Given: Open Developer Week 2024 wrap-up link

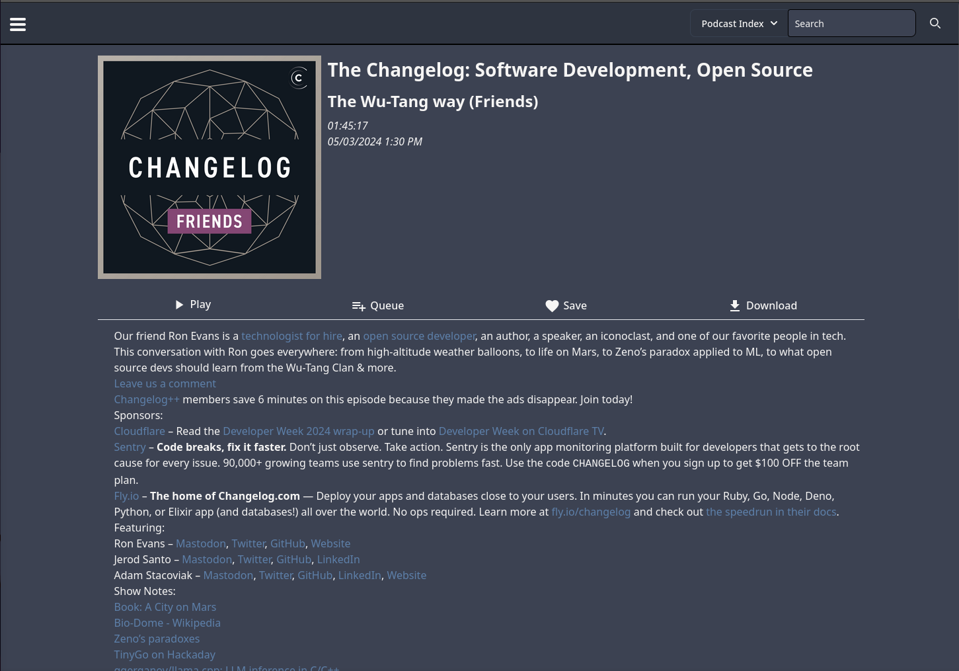Looking at the screenshot, I should (298, 431).
